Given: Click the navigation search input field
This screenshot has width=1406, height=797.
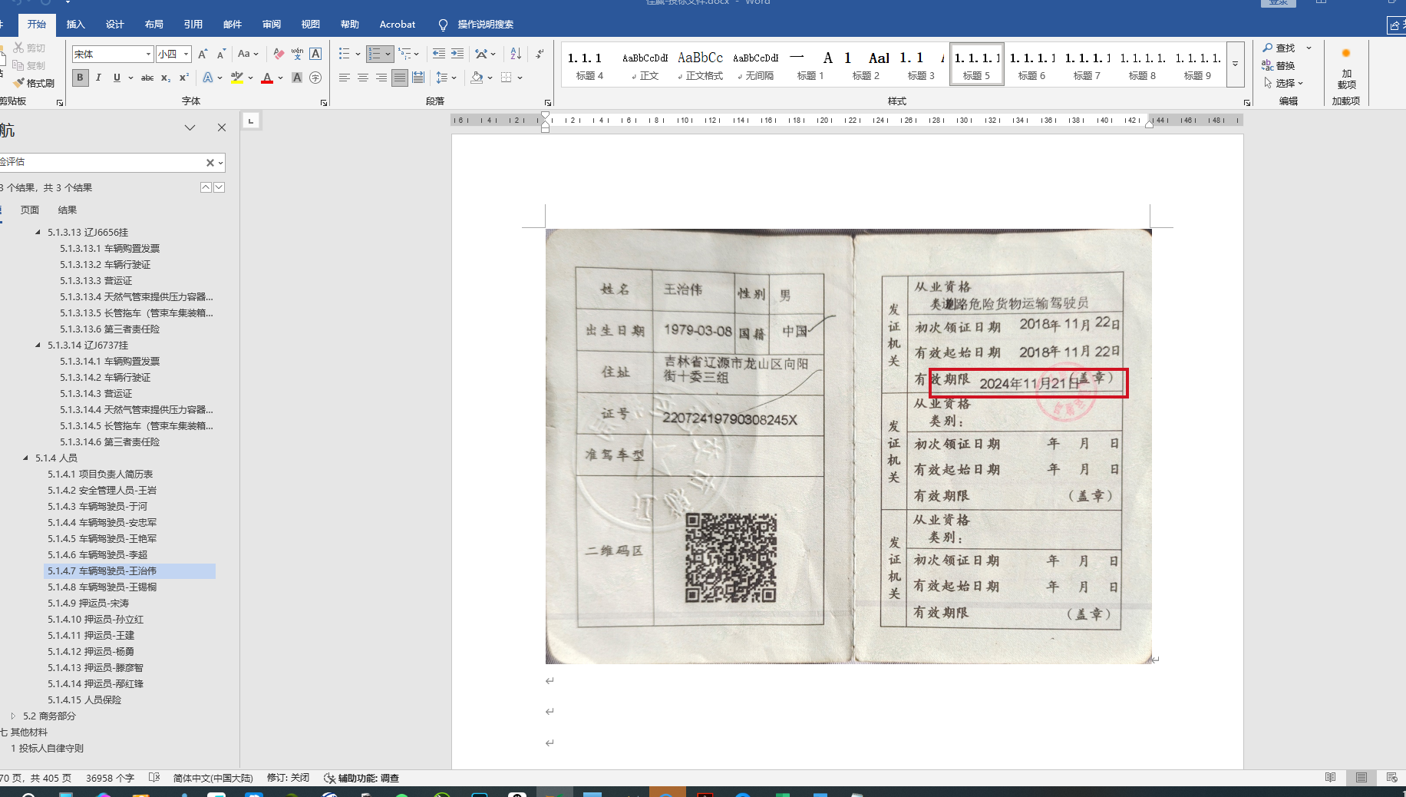Looking at the screenshot, I should click(x=100, y=162).
